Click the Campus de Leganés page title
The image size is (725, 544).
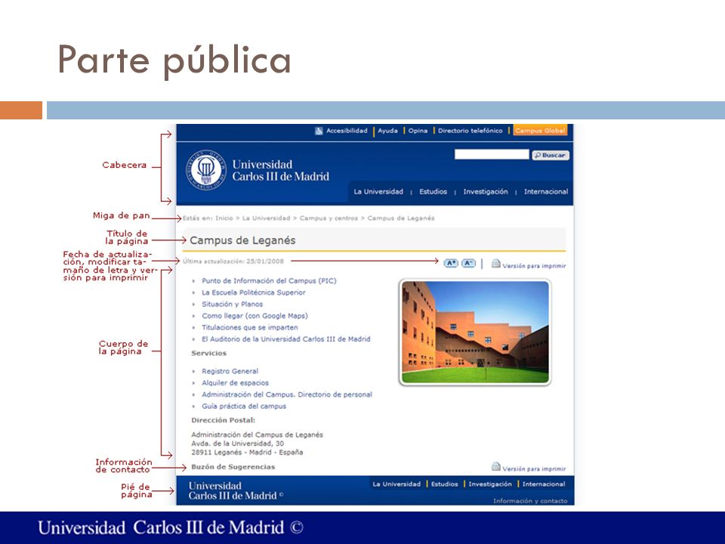tap(242, 240)
